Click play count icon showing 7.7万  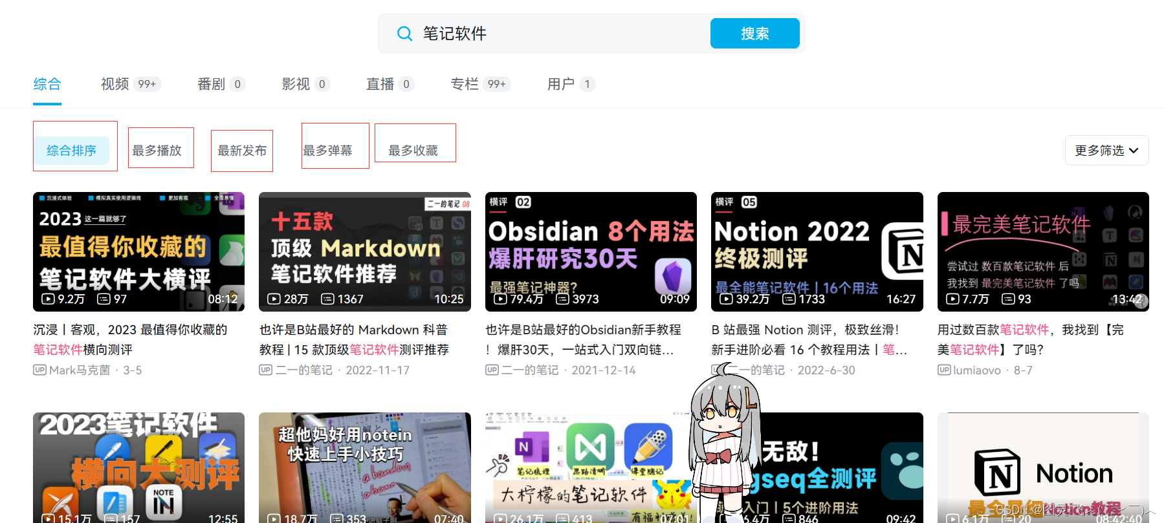pyautogui.click(x=952, y=299)
